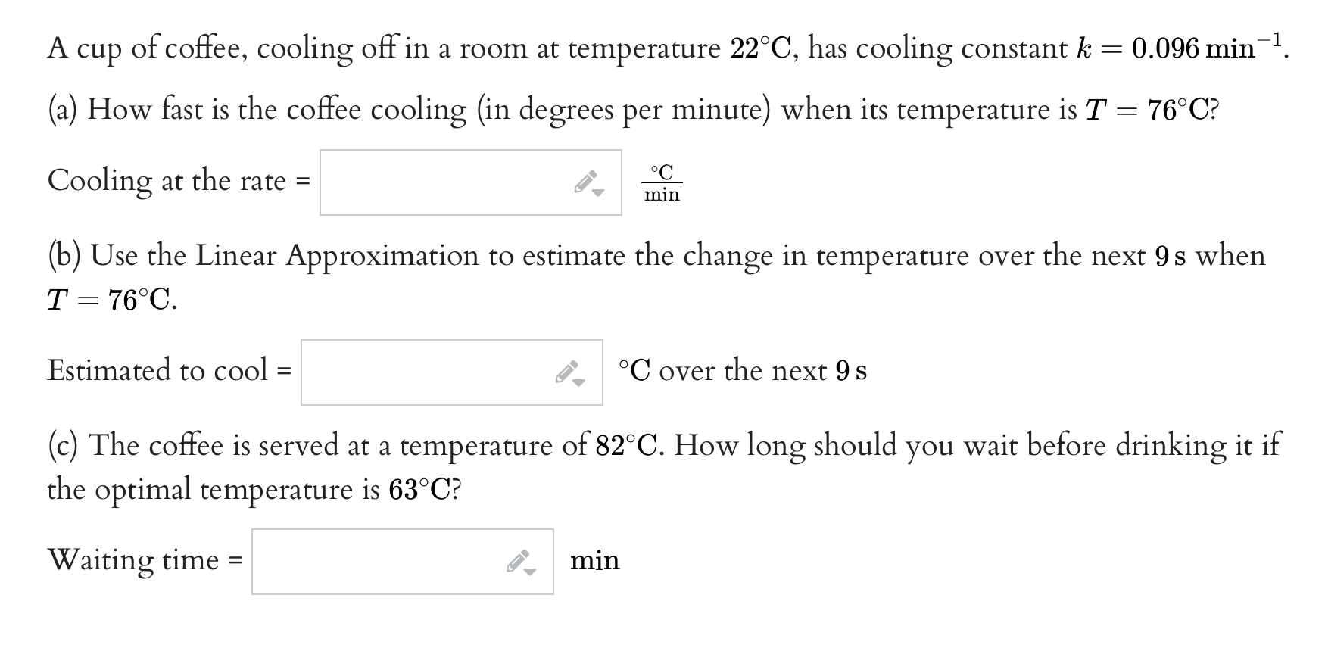Expand the dropdown arrow next to part (a) pencil

click(x=598, y=193)
